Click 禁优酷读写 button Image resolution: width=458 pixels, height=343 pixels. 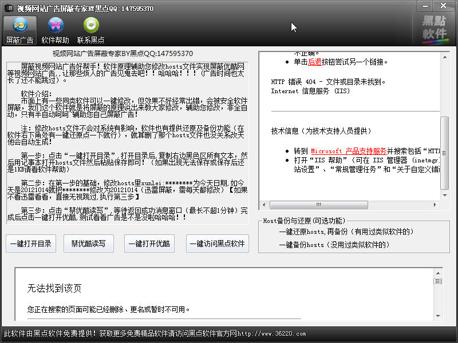[89, 244]
